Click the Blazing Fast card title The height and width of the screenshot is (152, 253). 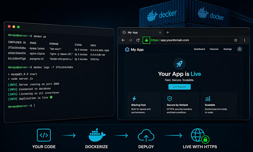click(138, 105)
